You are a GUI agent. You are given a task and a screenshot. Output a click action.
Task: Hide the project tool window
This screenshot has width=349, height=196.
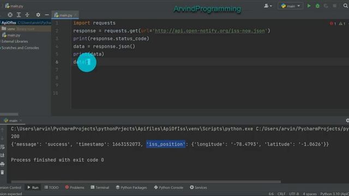(x=47, y=15)
